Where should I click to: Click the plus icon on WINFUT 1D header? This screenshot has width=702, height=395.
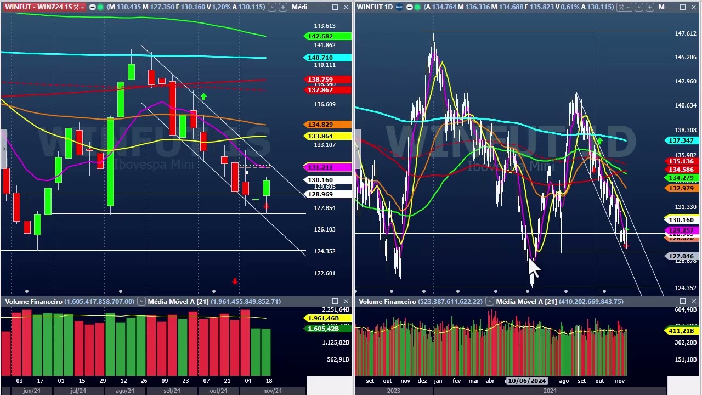pyautogui.click(x=650, y=7)
